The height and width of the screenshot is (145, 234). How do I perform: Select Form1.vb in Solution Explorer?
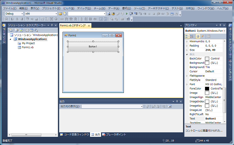point(28,47)
